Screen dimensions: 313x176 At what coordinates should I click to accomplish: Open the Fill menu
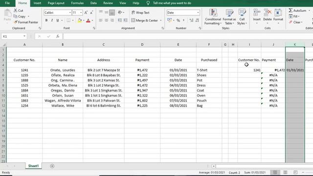click(294, 16)
